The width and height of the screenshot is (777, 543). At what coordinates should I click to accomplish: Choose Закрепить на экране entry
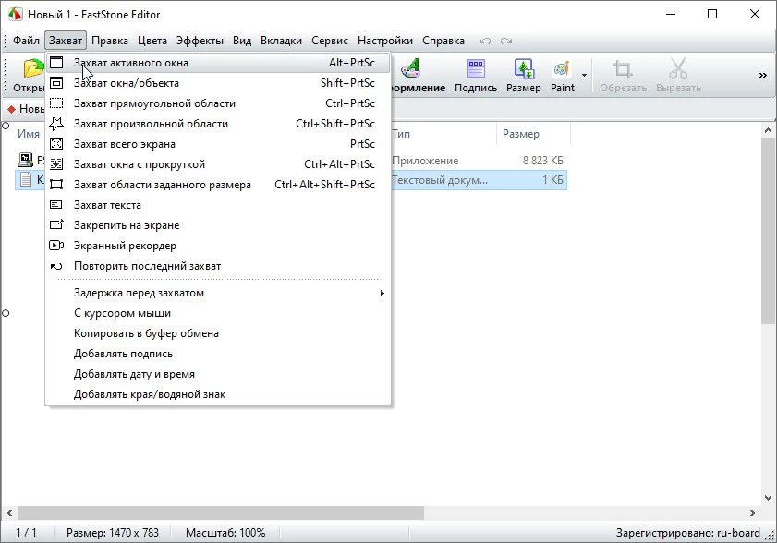coord(218,225)
